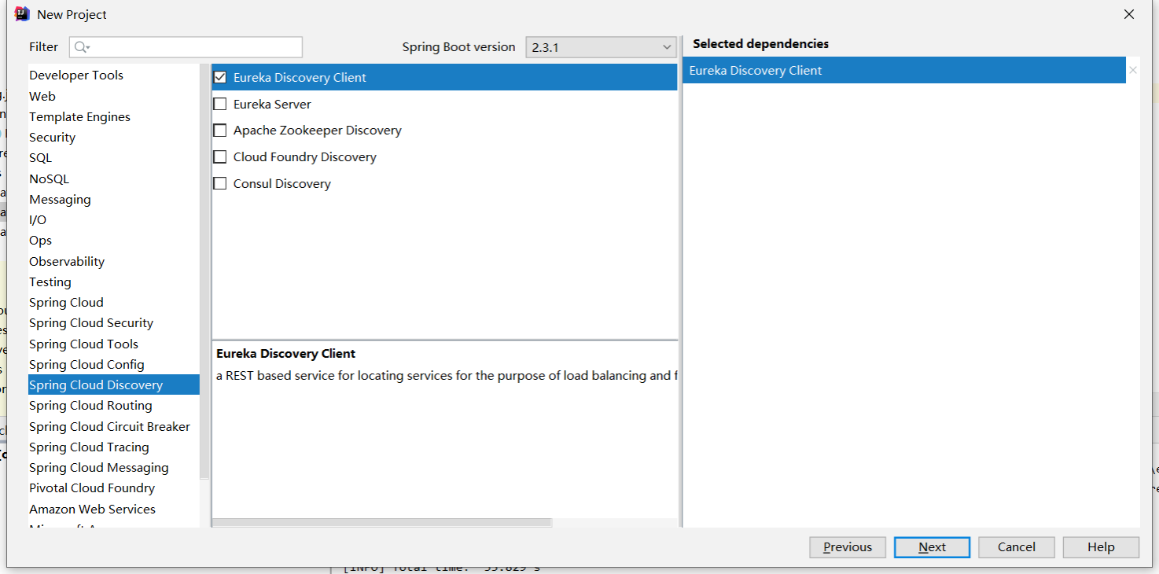Tick the Cloud Foundry Discovery checkbox
The height and width of the screenshot is (574, 1159).
click(220, 157)
